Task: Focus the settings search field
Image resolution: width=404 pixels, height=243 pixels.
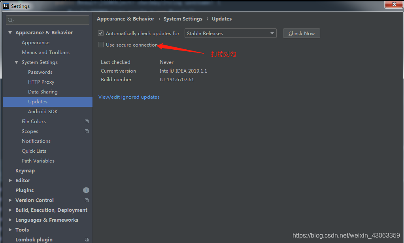Action: click(48, 20)
